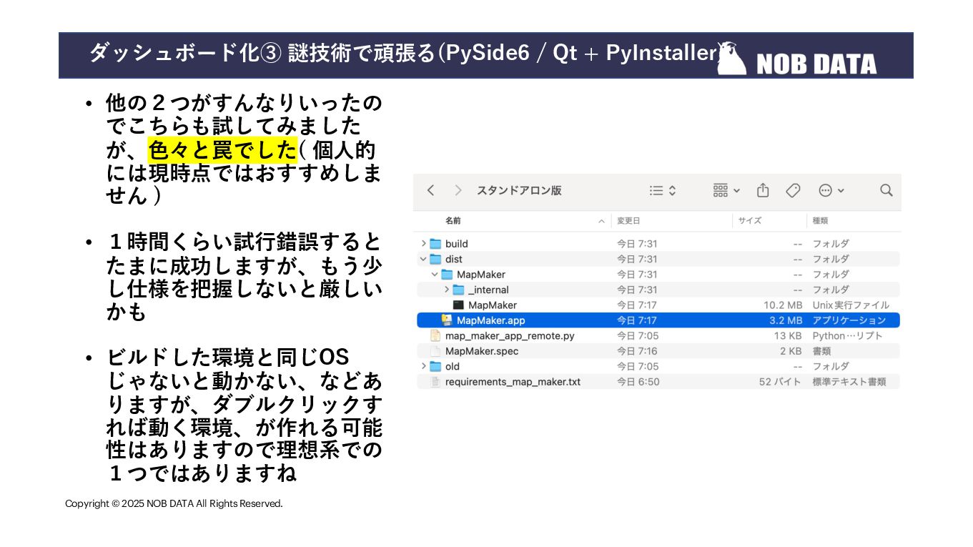Click the old folder icon
973x547 pixels.
(435, 367)
